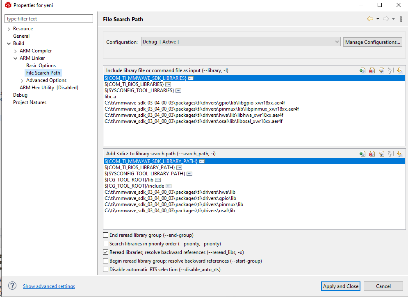Image resolution: width=408 pixels, height=297 pixels.
Task: Click ellipsis box next to ${SYSCONFIG_TOOL_LIBRARY_PATH}
Action: 189,174
